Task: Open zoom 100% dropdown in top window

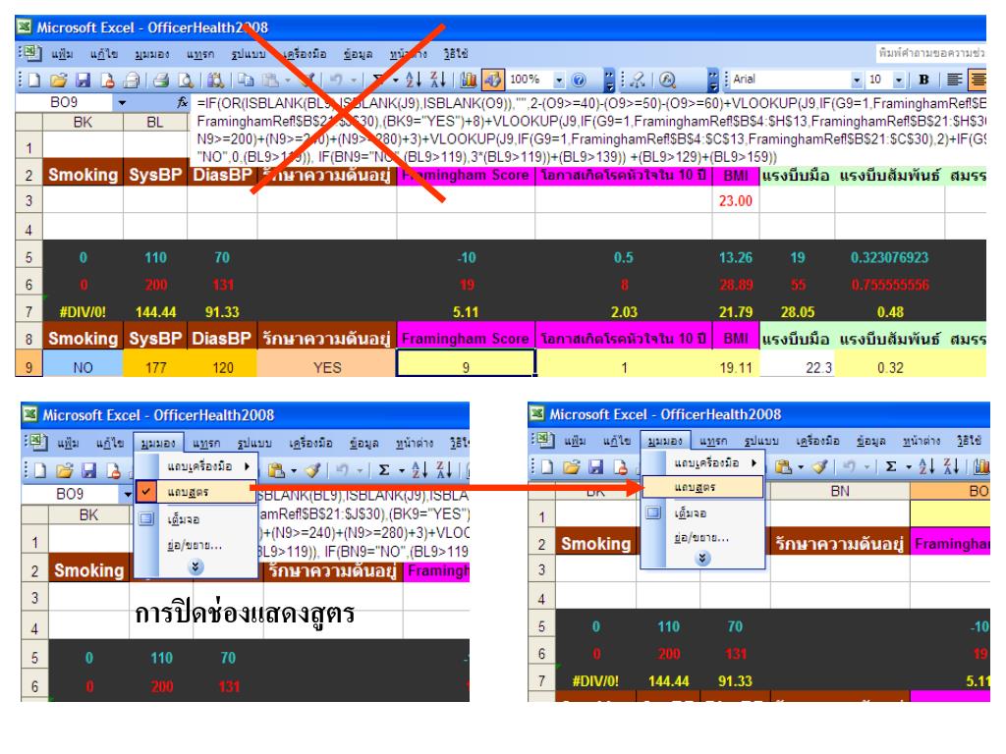Action: pos(559,80)
